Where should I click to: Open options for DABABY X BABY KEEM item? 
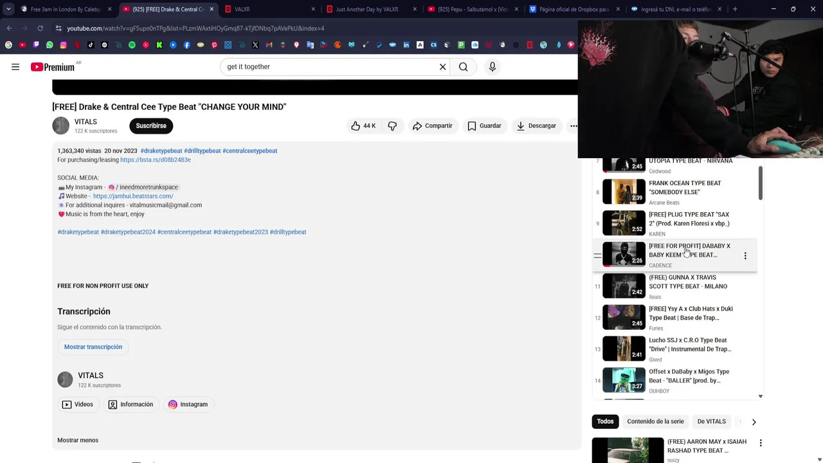(x=745, y=256)
